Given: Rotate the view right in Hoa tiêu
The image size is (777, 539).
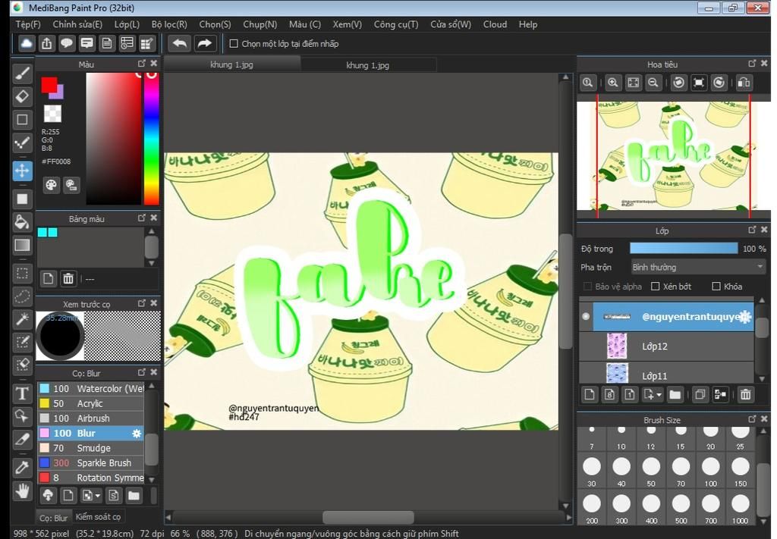Looking at the screenshot, I should pos(719,83).
